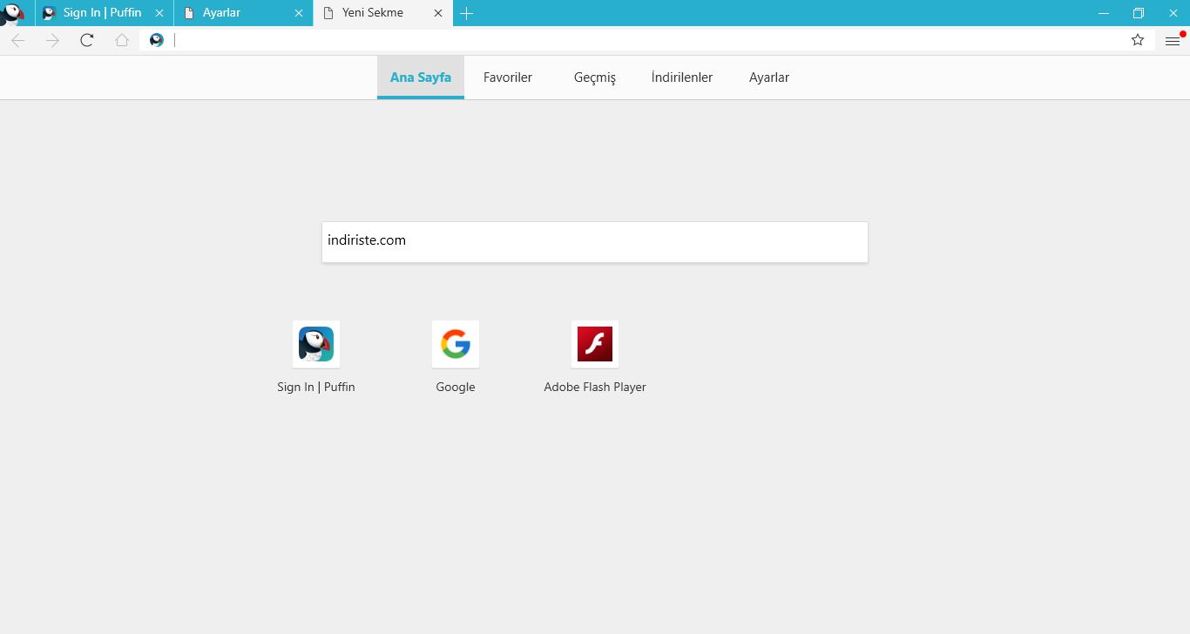Open the Adobe Flash Player shortcut tile
Screen dimensions: 1190x634
(x=595, y=344)
